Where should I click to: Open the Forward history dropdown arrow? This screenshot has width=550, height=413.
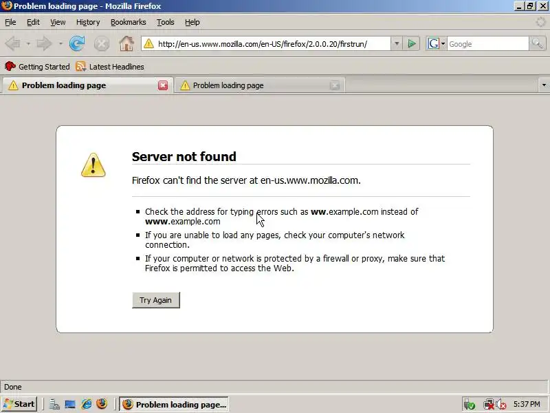[x=60, y=44]
